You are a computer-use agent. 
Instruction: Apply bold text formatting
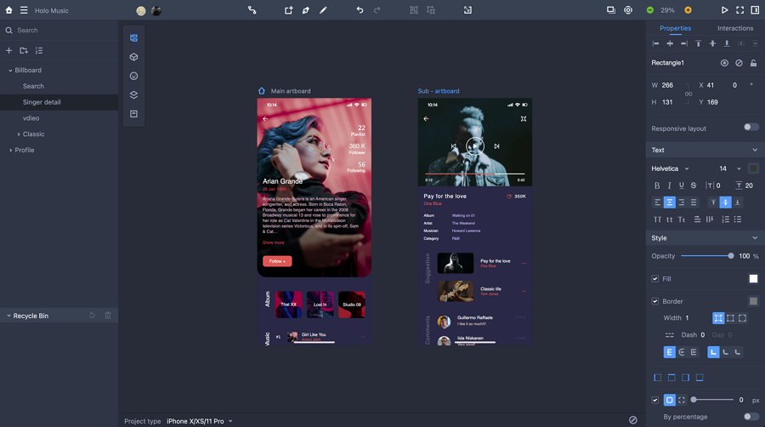657,185
